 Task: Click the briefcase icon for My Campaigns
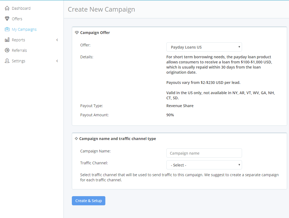6,29
